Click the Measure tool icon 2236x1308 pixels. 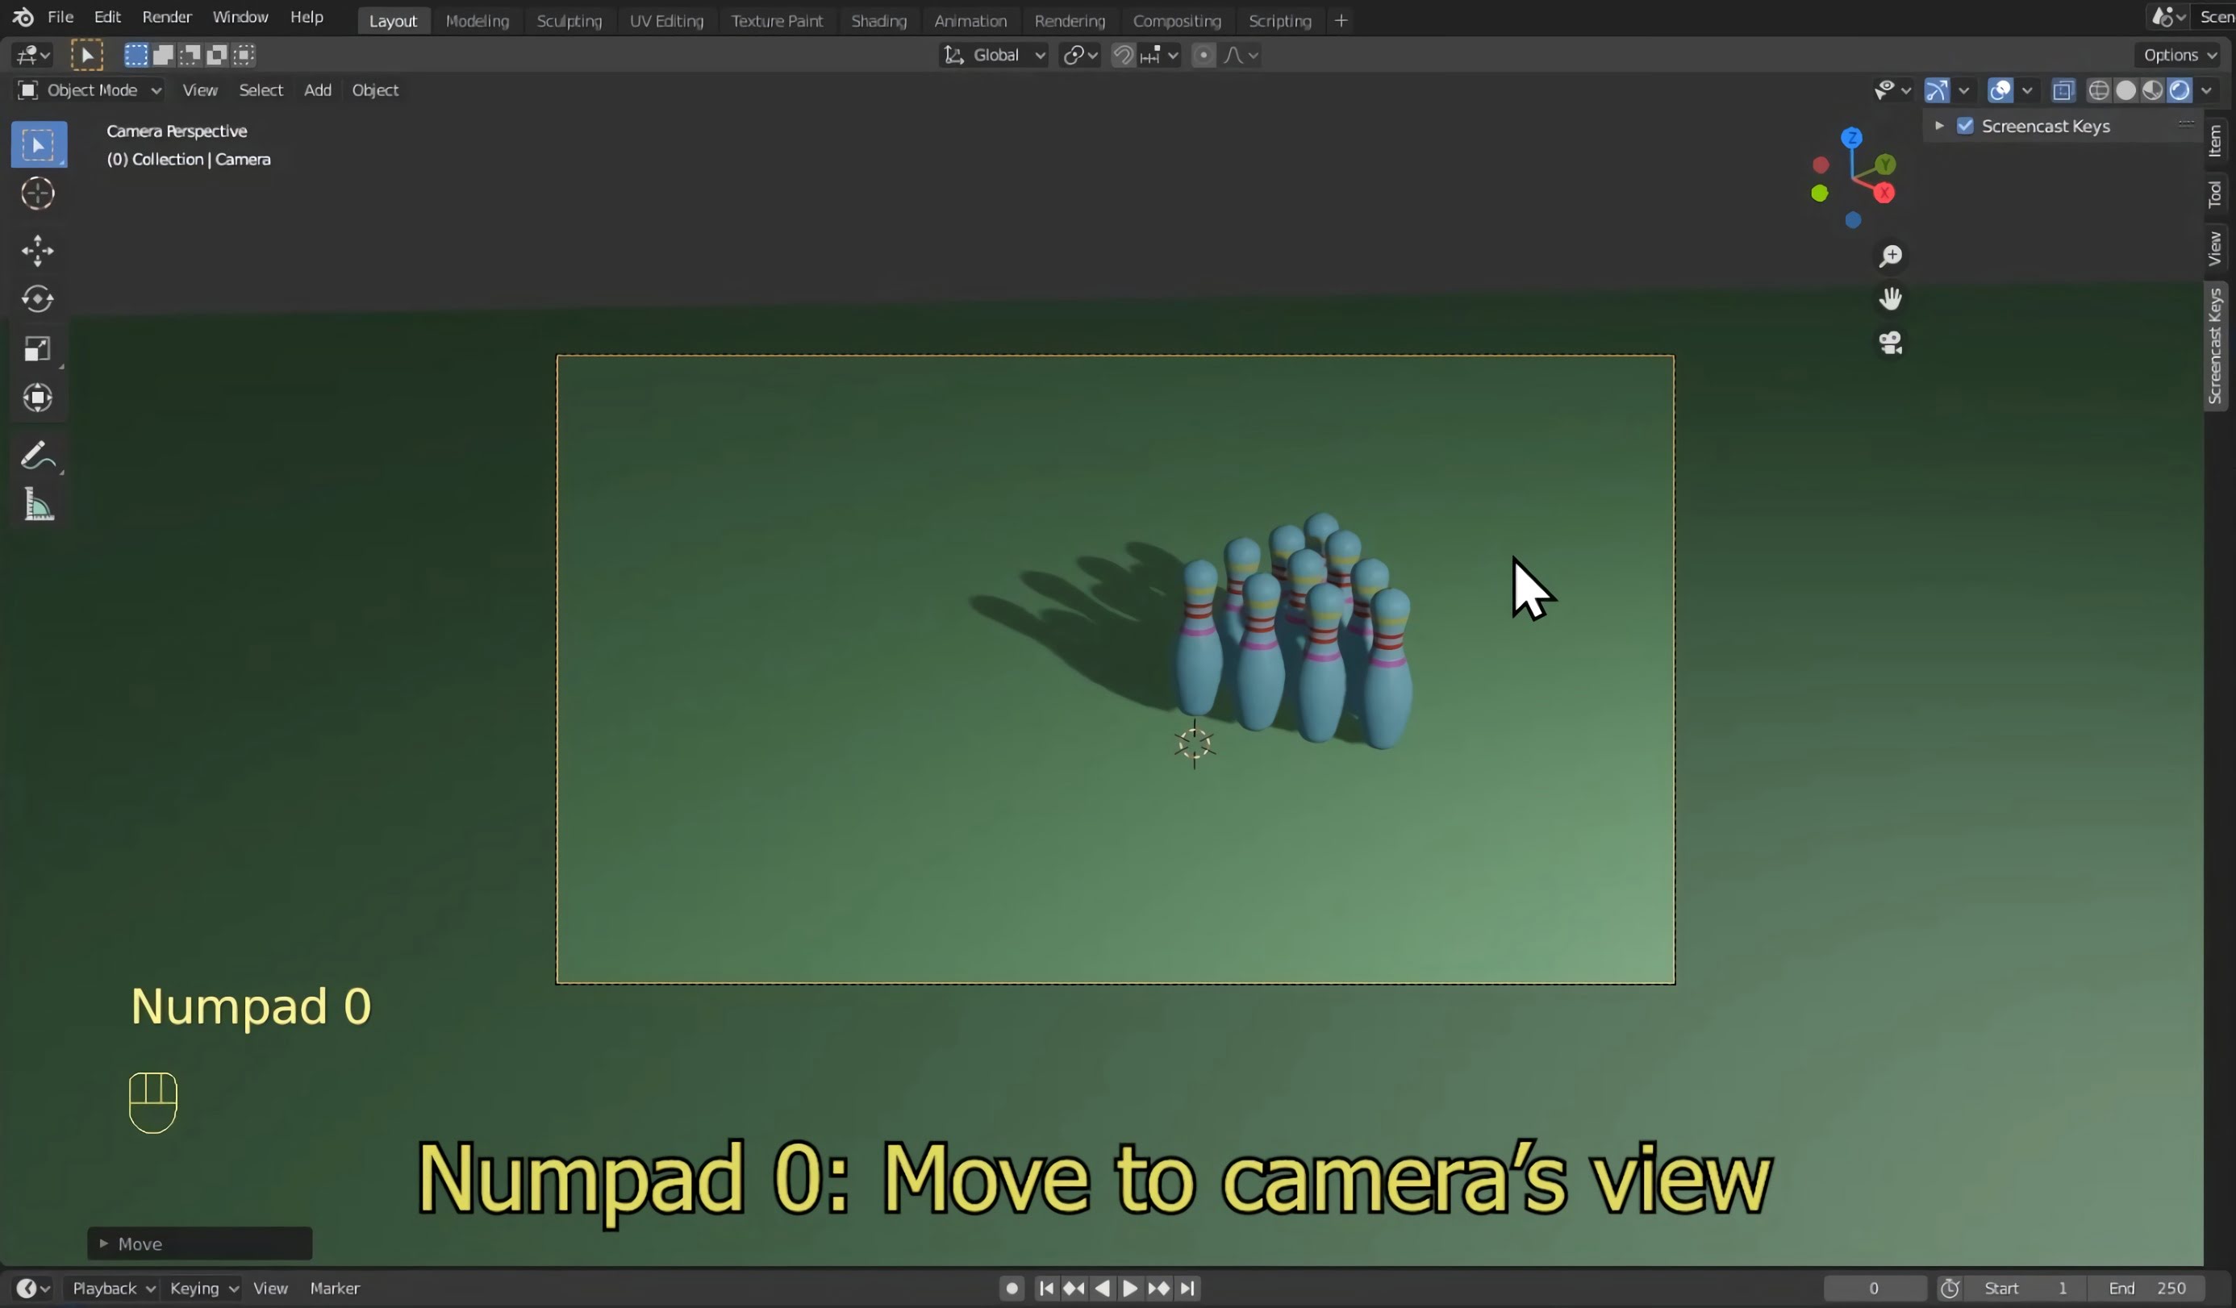point(37,505)
